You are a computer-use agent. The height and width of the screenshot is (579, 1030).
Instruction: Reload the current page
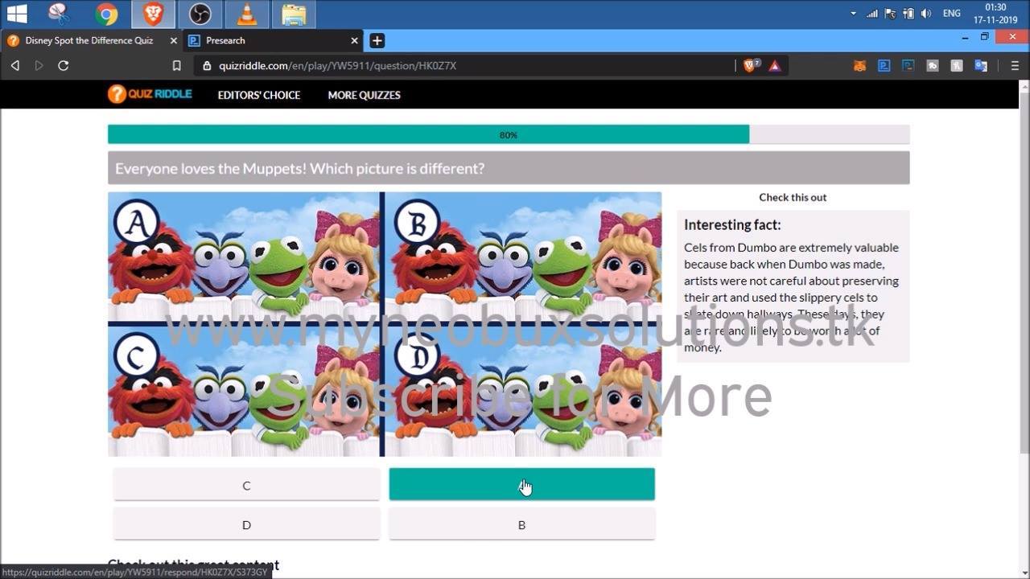click(x=63, y=66)
